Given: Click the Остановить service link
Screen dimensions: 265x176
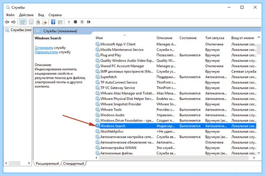Looking at the screenshot, I should click(x=44, y=48).
